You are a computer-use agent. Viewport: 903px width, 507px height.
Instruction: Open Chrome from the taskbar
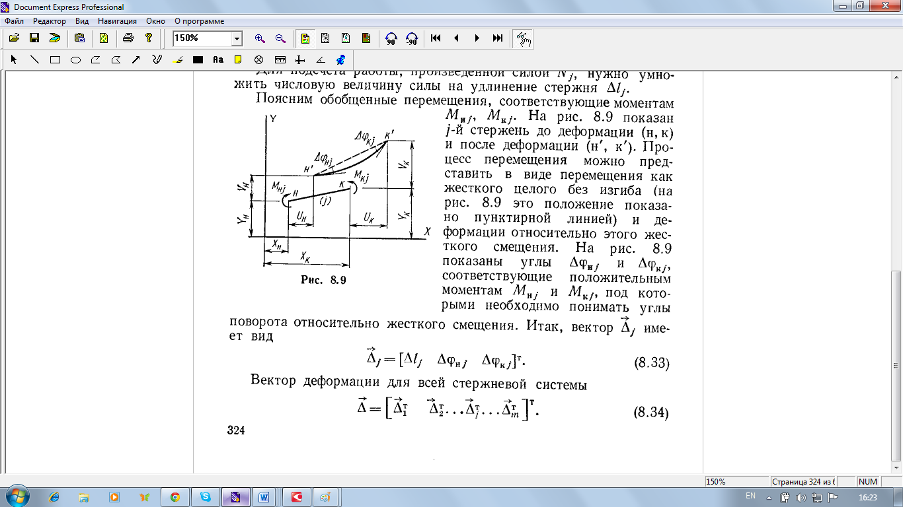click(175, 497)
